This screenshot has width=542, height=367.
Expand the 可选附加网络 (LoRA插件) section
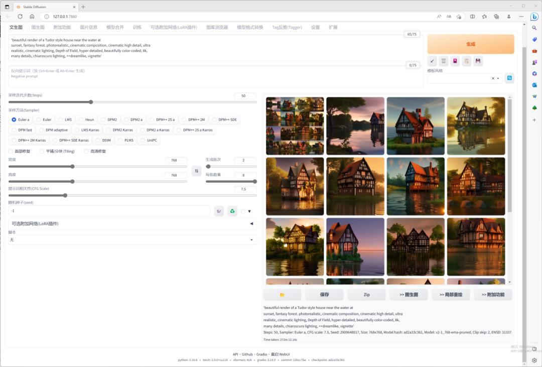click(132, 223)
